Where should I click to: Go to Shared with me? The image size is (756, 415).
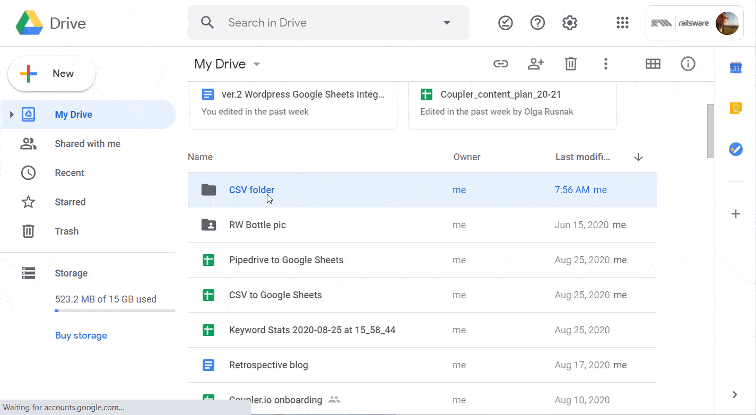[x=87, y=144]
